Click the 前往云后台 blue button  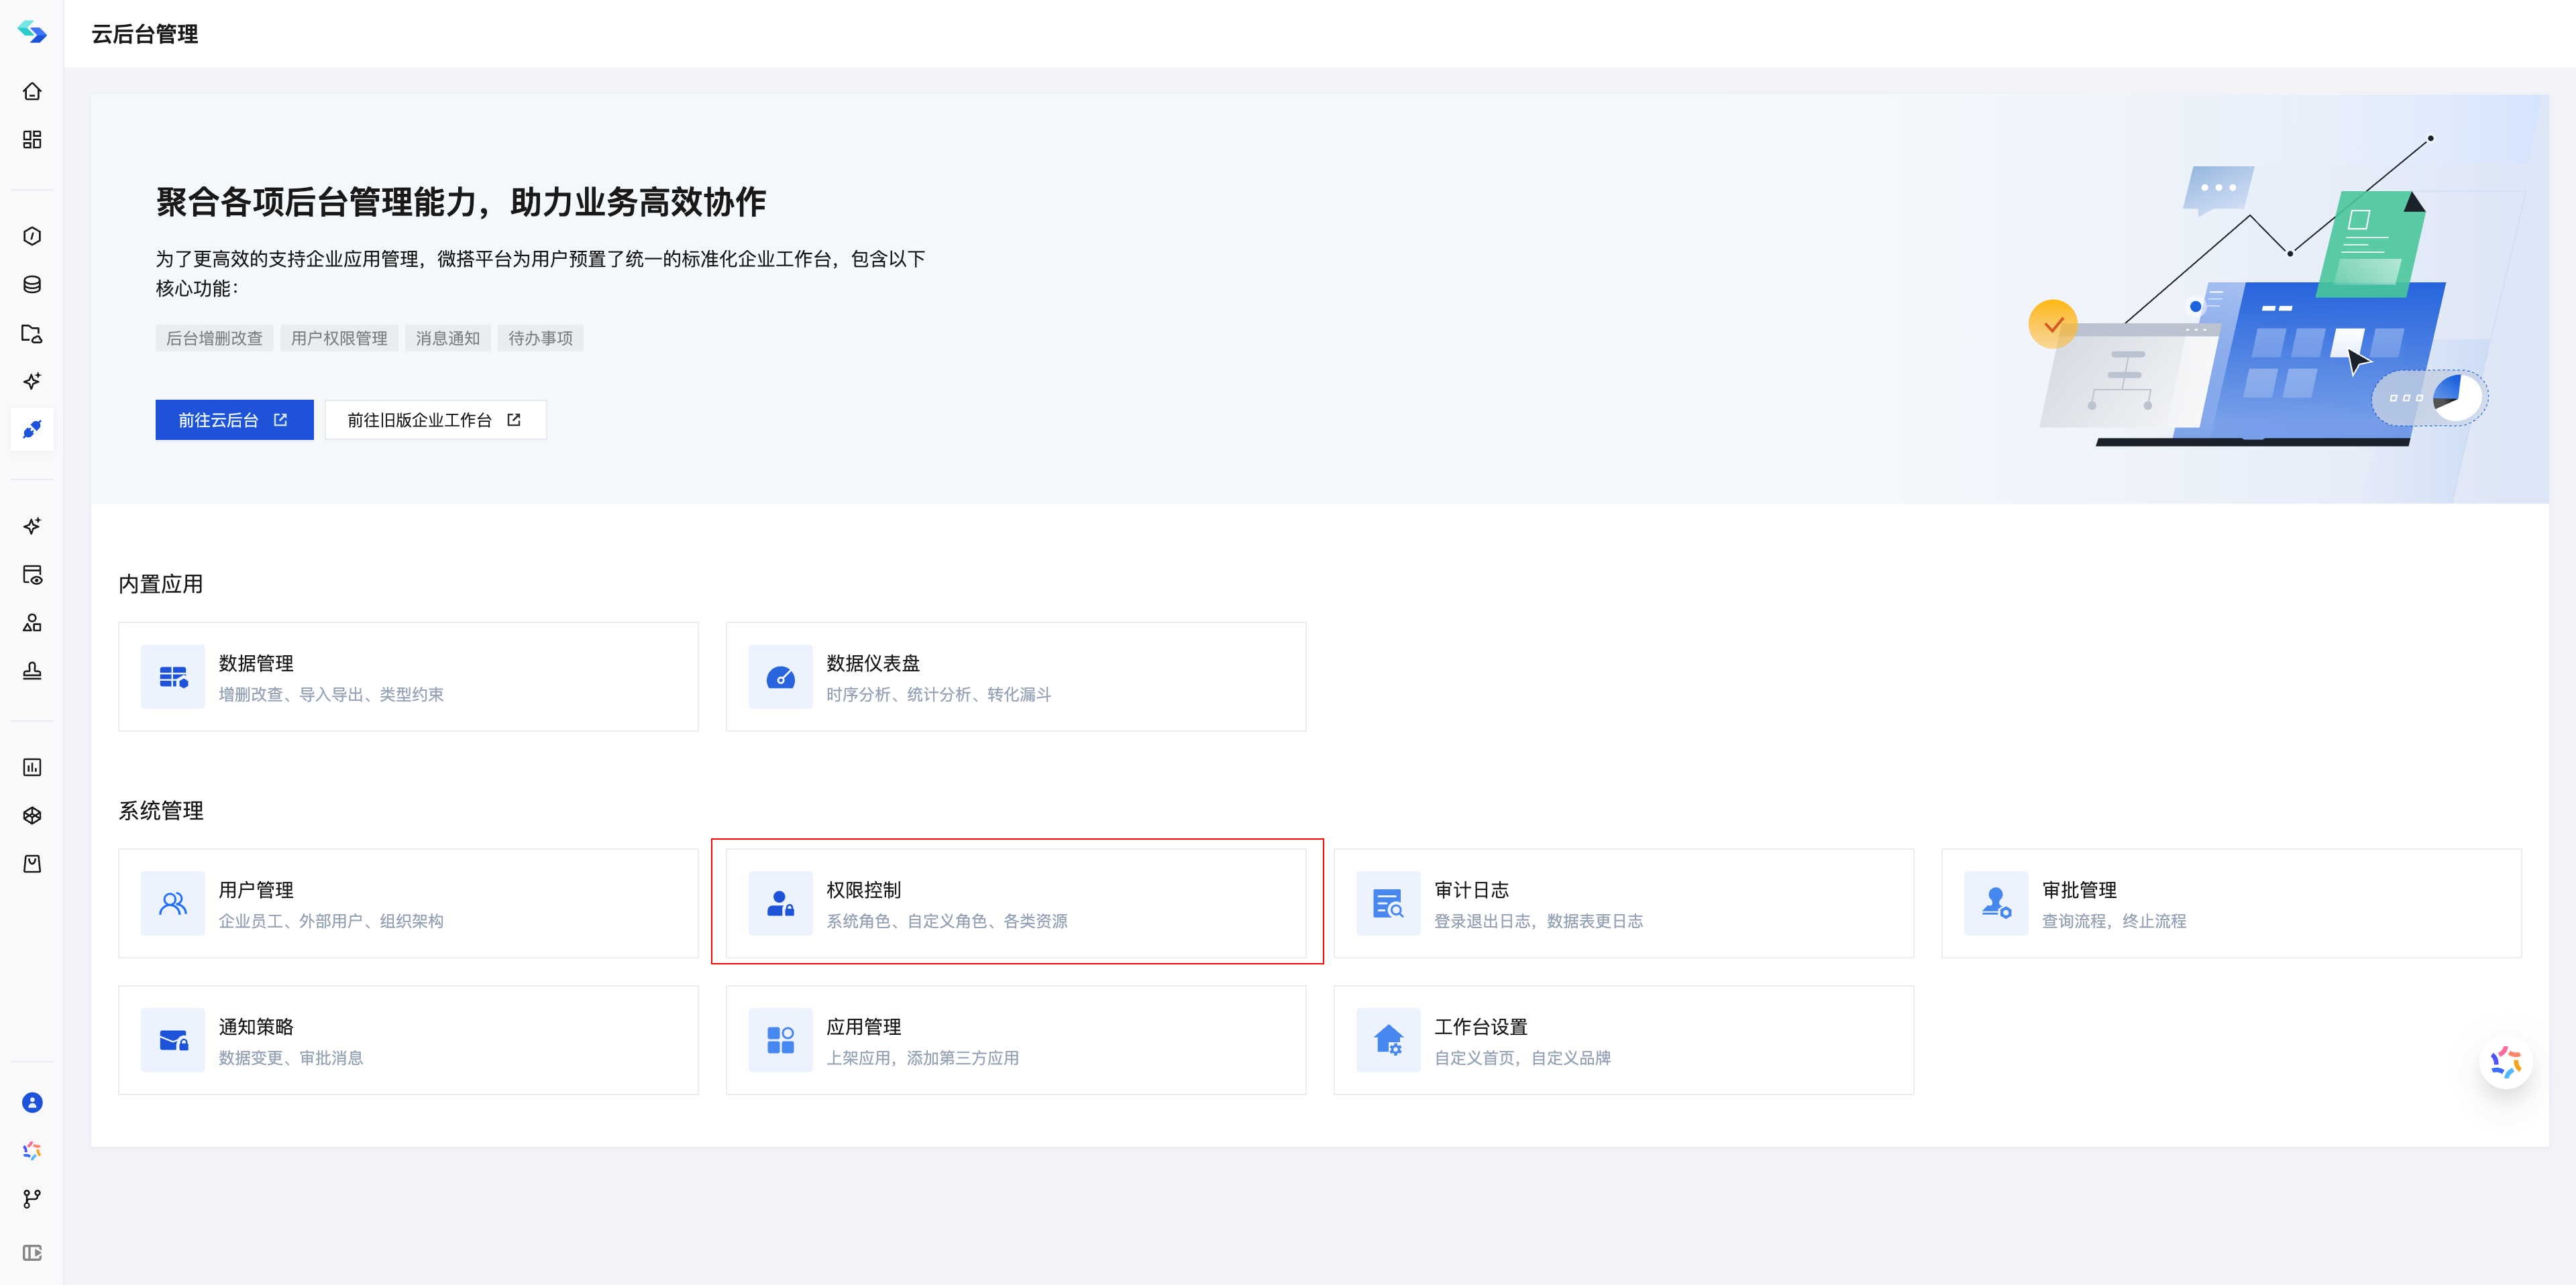234,420
